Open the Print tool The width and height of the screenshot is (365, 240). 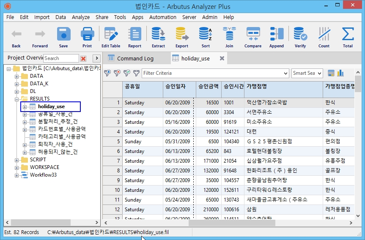pos(87,34)
